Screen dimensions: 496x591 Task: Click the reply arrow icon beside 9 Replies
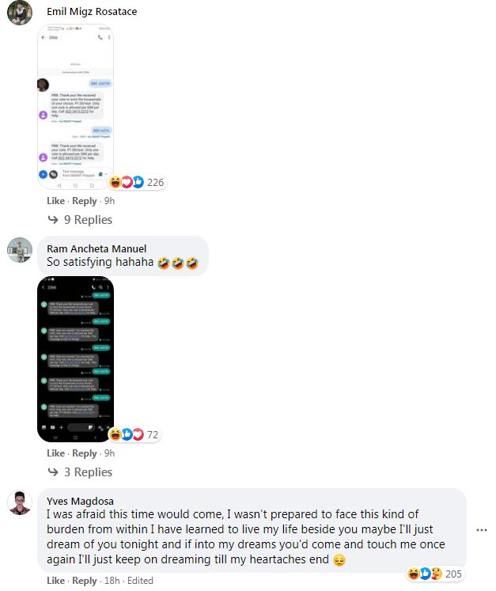click(53, 219)
